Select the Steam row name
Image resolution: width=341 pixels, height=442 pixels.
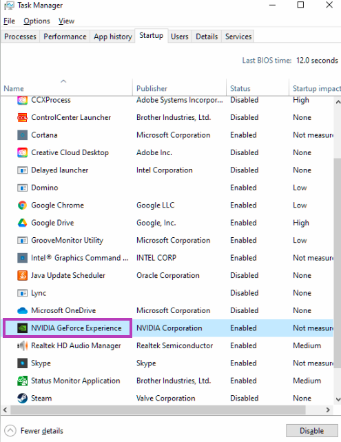click(x=41, y=399)
